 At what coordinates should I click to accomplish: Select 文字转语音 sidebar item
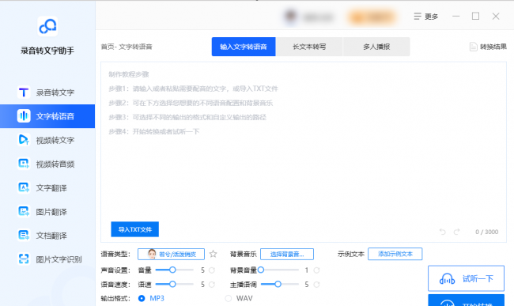[x=47, y=116]
